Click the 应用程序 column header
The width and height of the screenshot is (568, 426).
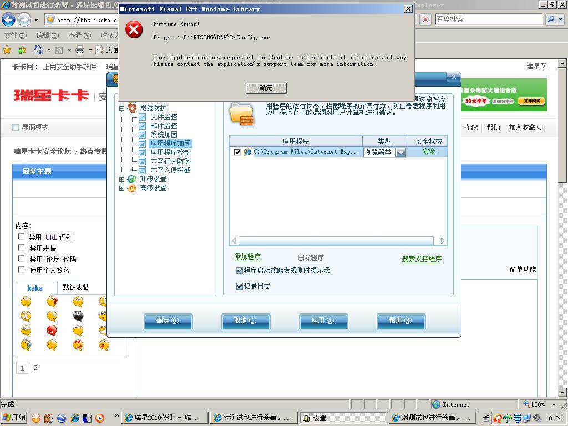[296, 141]
